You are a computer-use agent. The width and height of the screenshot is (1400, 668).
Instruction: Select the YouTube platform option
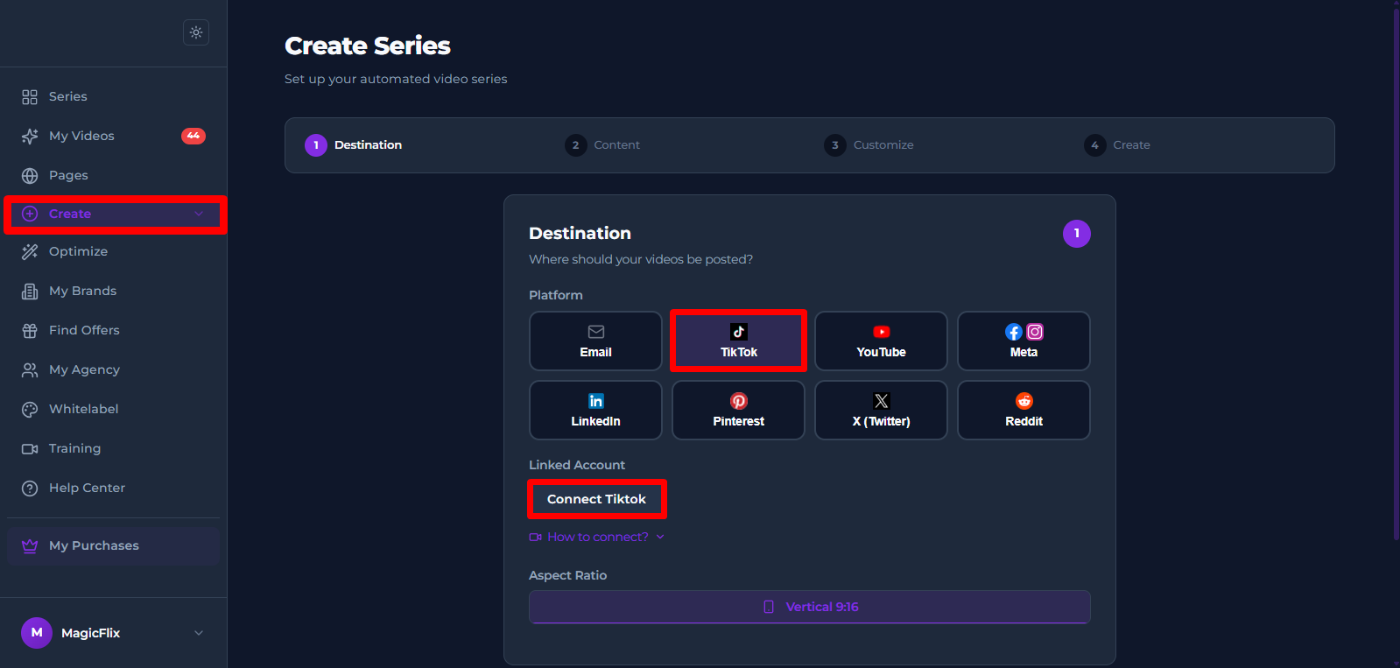point(881,341)
